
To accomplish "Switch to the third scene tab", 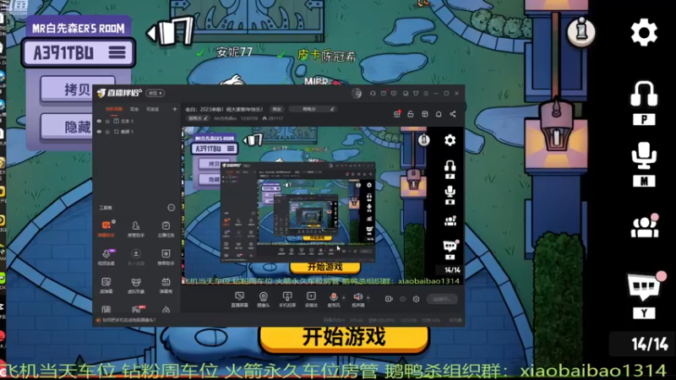I will click(x=152, y=110).
